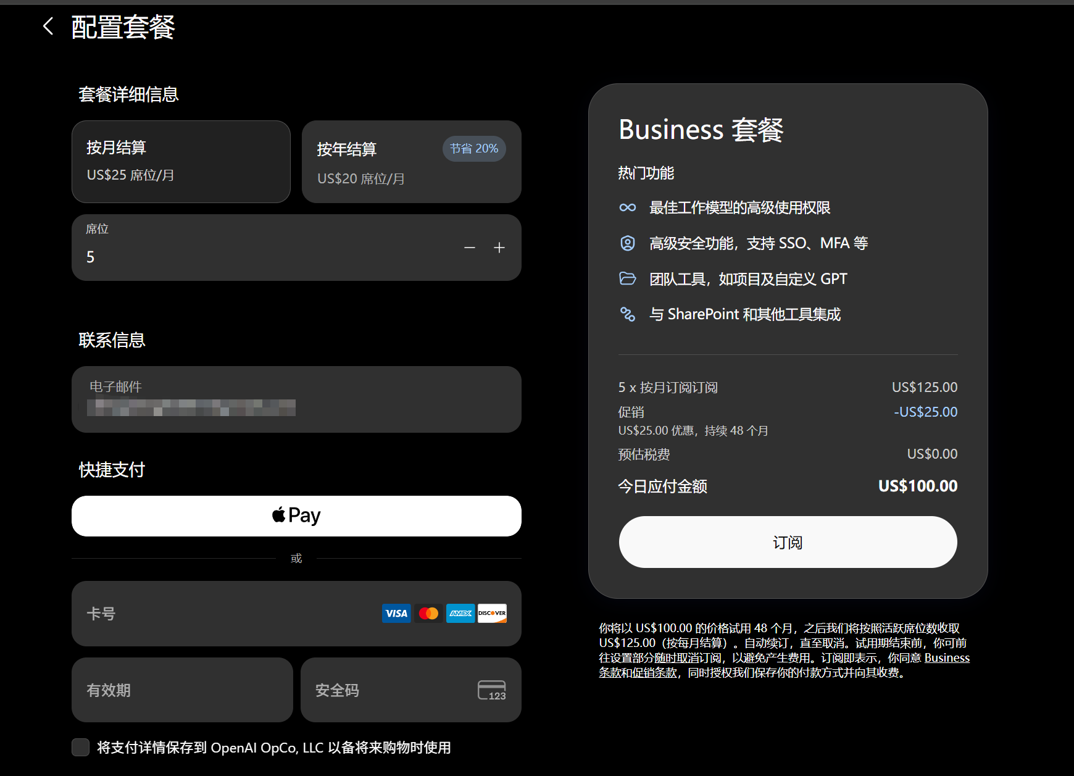Decrease seat count with minus icon
The height and width of the screenshot is (776, 1074).
pos(470,248)
